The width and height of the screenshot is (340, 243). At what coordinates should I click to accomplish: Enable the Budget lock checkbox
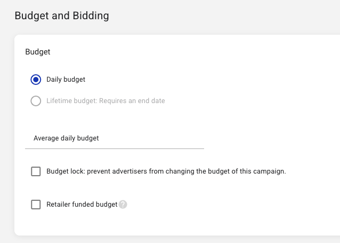click(36, 171)
